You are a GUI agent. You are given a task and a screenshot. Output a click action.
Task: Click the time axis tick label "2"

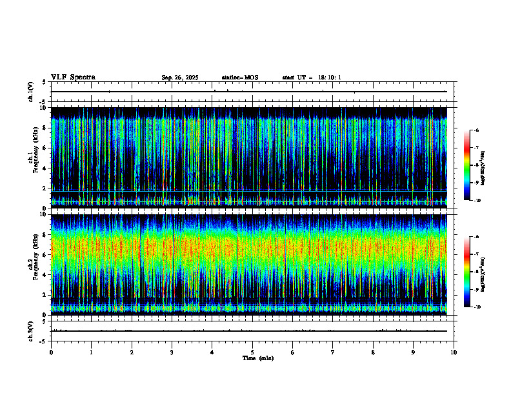(132, 352)
